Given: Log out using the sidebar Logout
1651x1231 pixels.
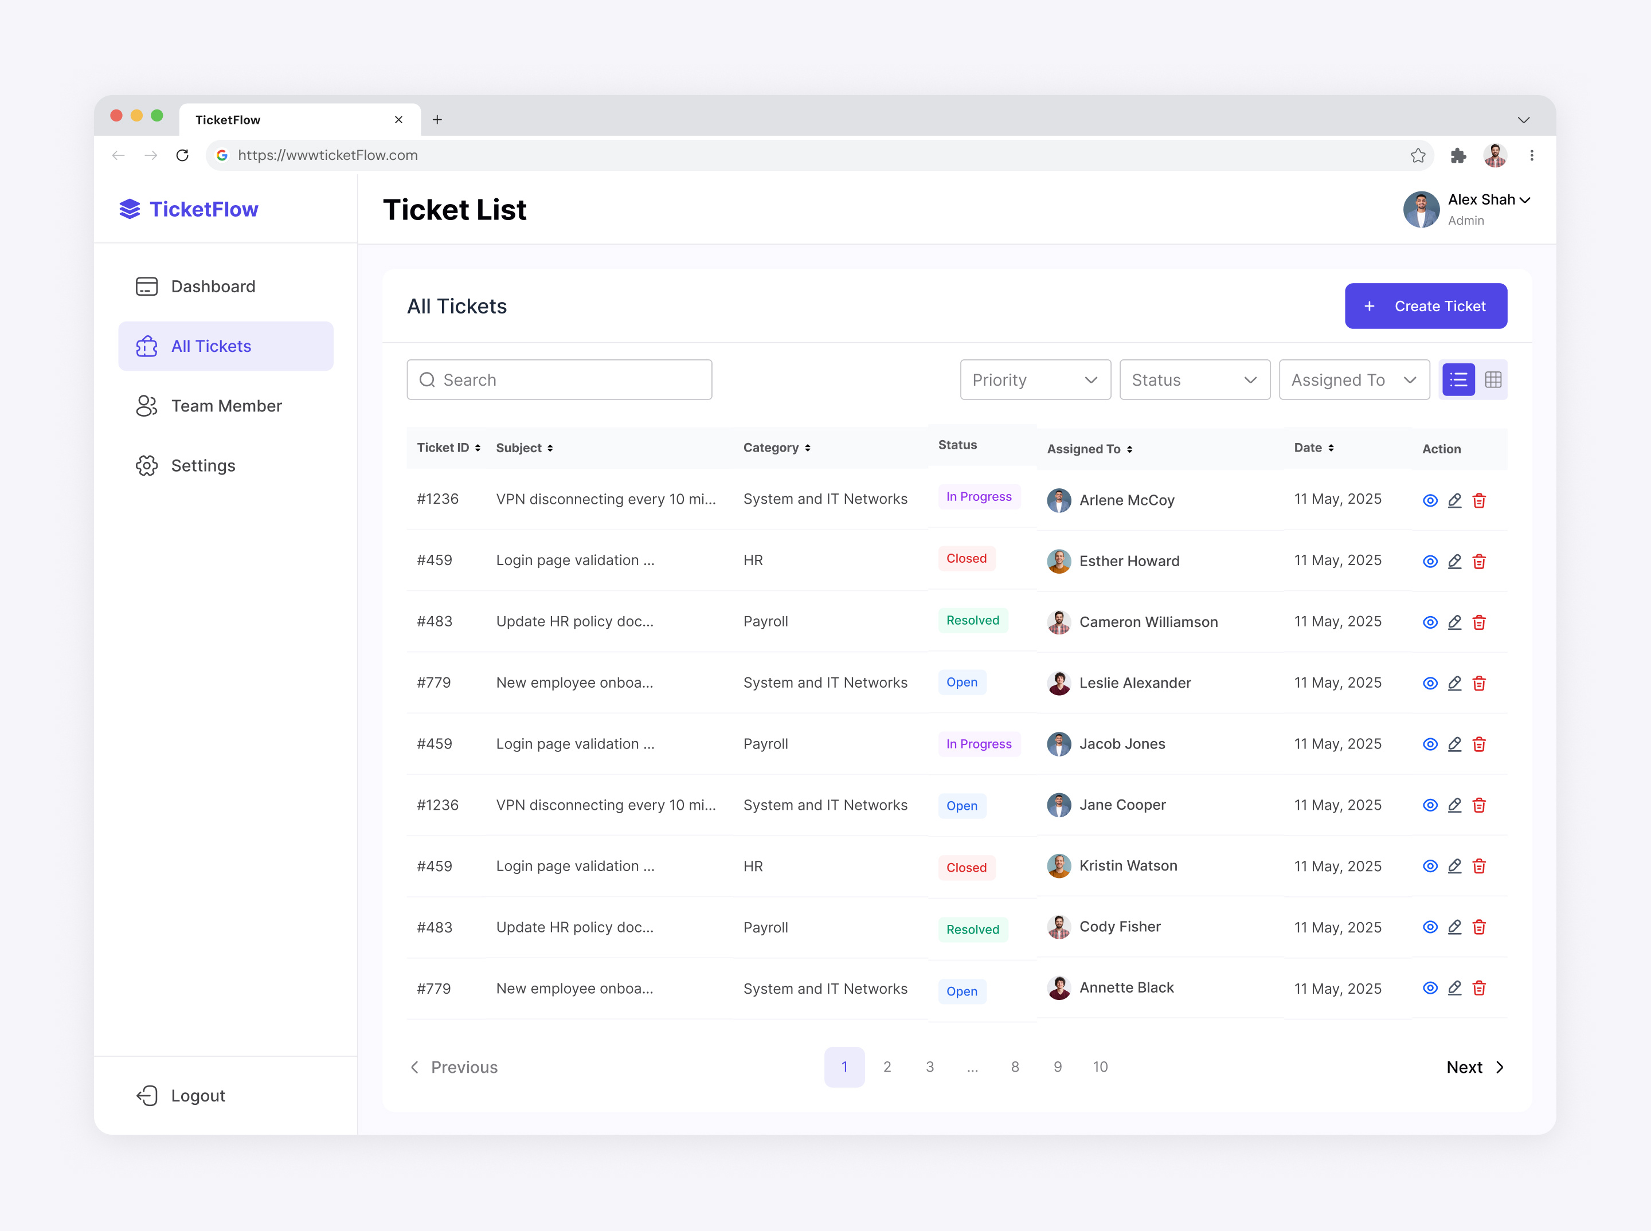Looking at the screenshot, I should [x=181, y=1095].
